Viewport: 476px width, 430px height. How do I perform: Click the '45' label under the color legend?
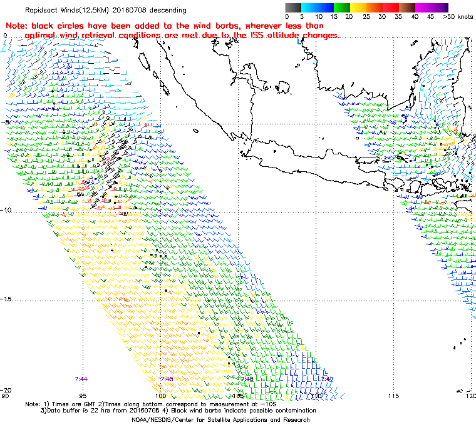(430, 17)
